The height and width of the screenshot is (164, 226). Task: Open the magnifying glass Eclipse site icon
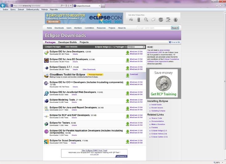(146, 20)
